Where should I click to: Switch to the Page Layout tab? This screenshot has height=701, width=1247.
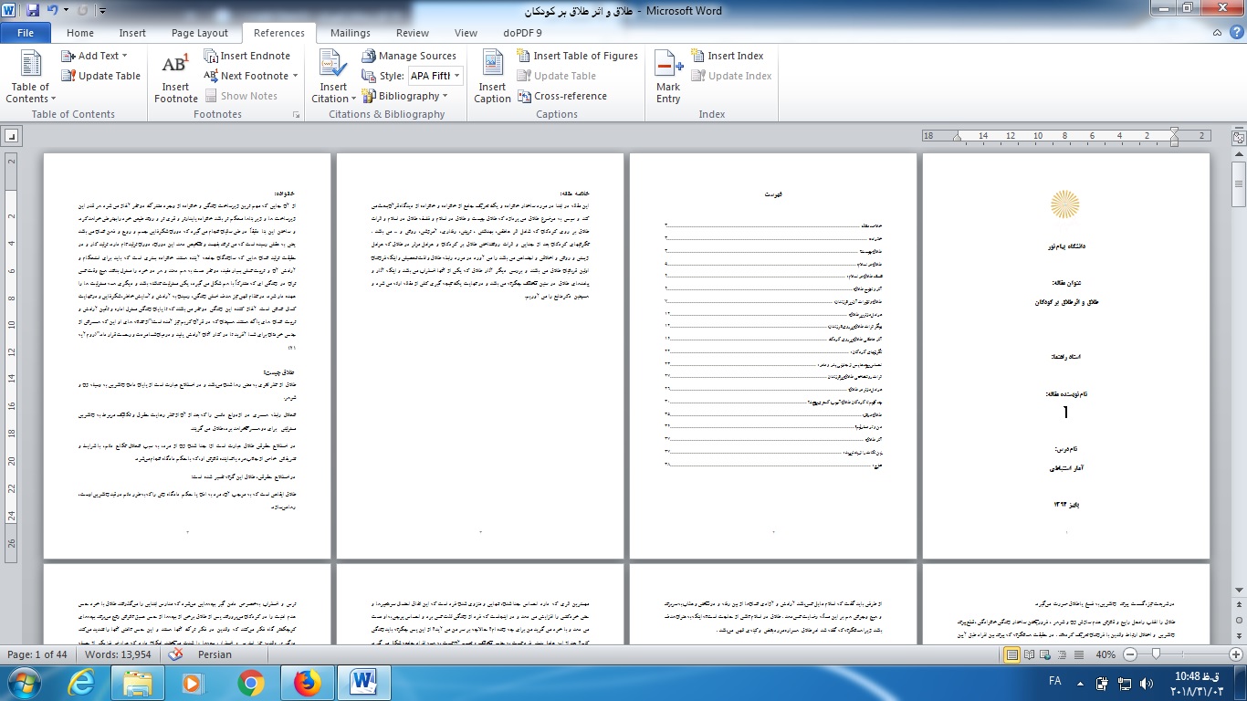200,33
